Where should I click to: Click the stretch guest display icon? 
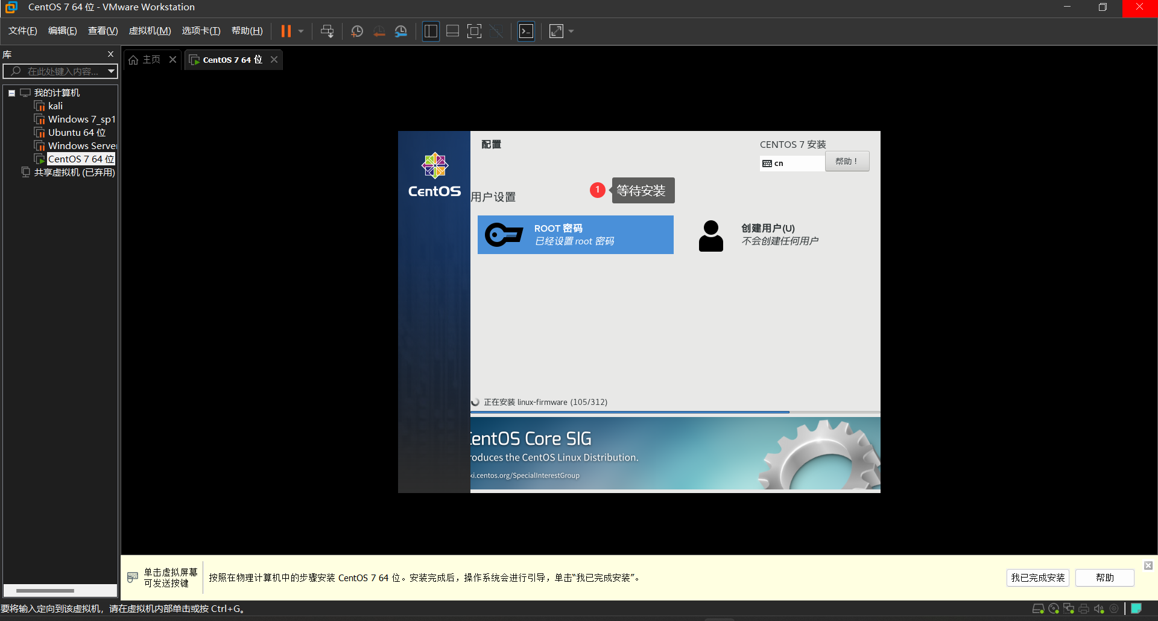point(557,31)
